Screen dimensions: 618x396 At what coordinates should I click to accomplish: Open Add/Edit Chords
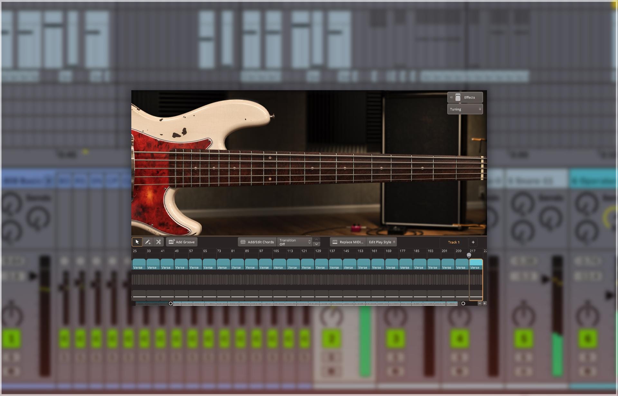pos(257,242)
